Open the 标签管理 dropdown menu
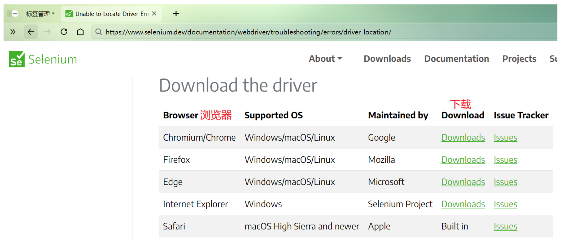 (40, 14)
